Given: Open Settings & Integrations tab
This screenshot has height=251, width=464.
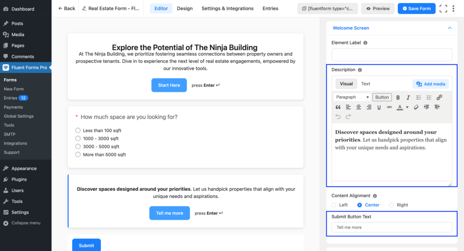Looking at the screenshot, I should coord(227,9).
